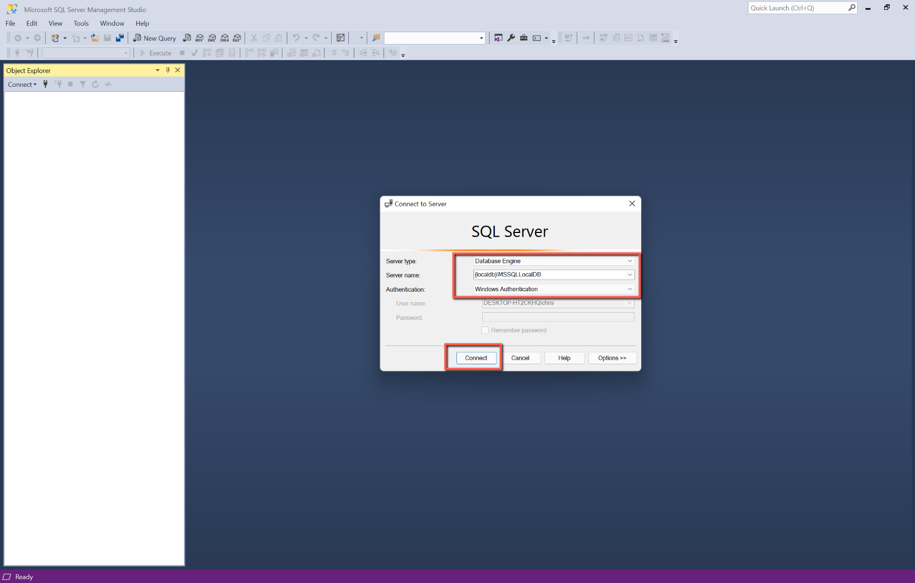This screenshot has height=583, width=915.
Task: Click the Options >> button
Action: click(x=612, y=358)
